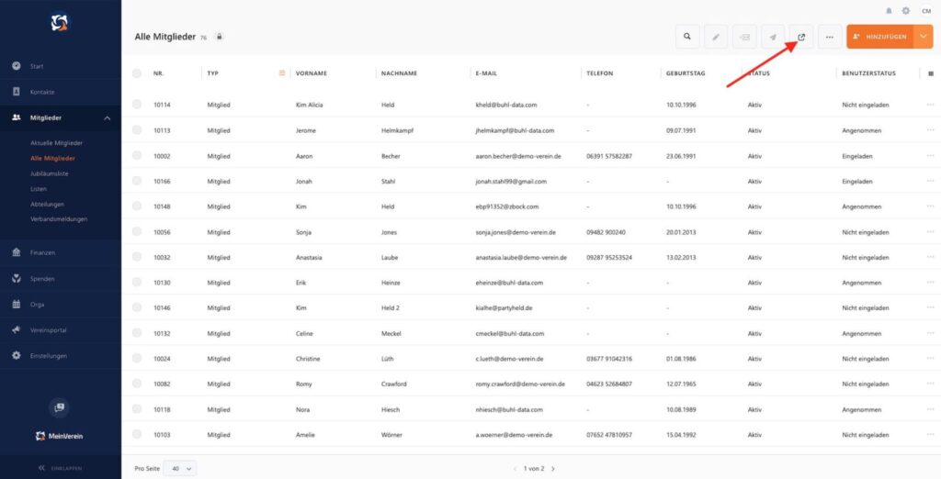Select checkbox for member 10056

(137, 231)
